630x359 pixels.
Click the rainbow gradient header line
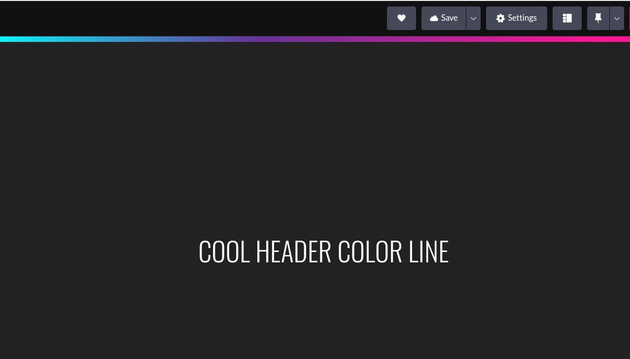click(x=315, y=37)
